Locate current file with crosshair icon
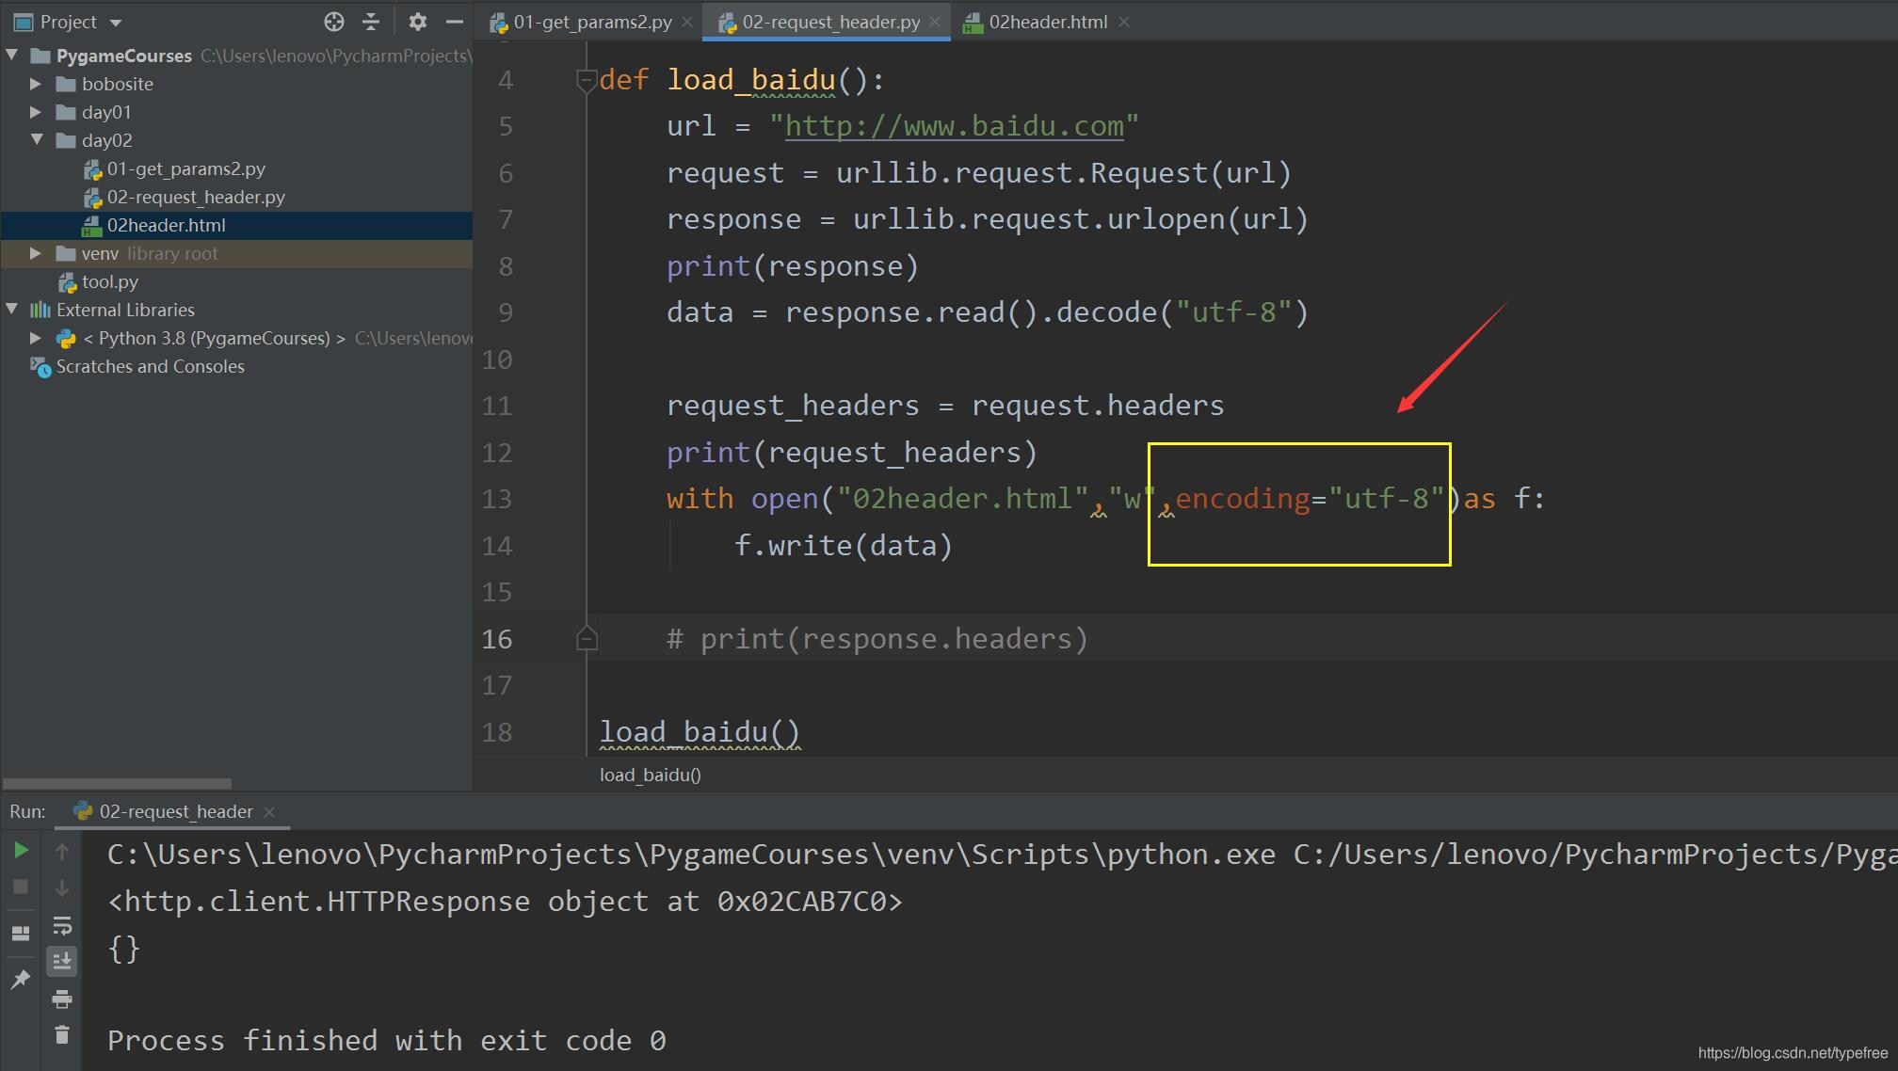 click(x=333, y=22)
